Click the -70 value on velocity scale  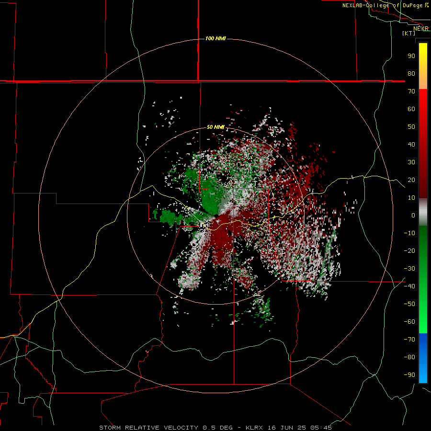tap(409, 340)
